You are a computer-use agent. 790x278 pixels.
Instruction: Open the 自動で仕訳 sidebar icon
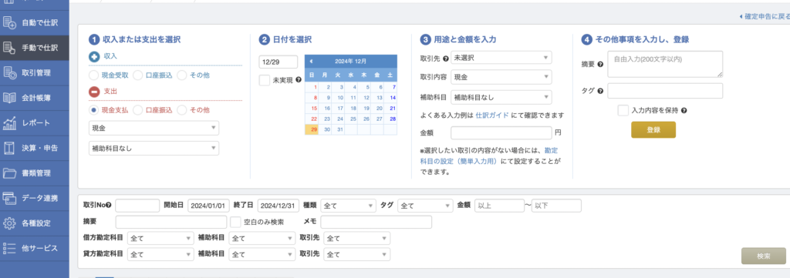pyautogui.click(x=9, y=22)
